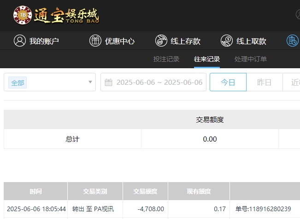Expand the 全部 category dropdown arrow
300x219 pixels.
[90, 82]
